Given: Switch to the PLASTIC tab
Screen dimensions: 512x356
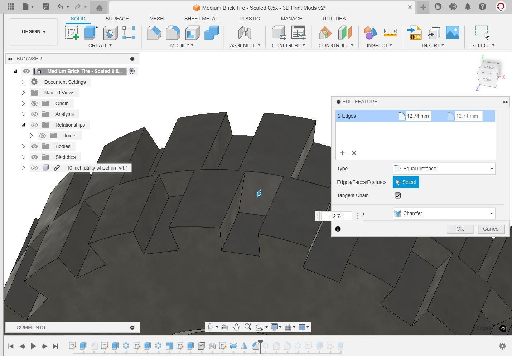Looking at the screenshot, I should point(250,19).
